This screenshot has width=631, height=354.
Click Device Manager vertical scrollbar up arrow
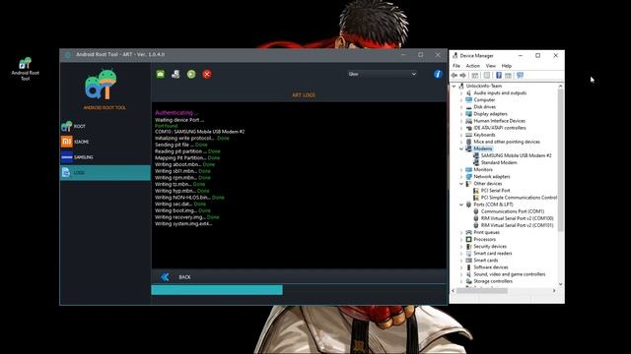point(561,86)
